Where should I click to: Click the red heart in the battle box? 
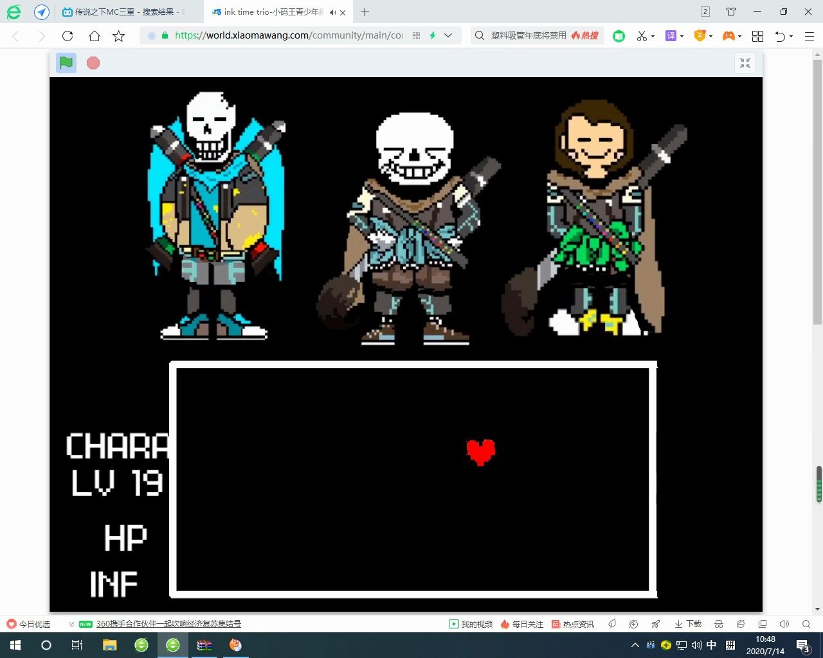pyautogui.click(x=481, y=452)
